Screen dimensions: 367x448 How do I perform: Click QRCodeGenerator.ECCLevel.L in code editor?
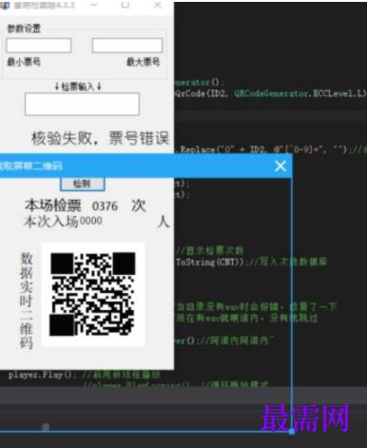click(299, 94)
